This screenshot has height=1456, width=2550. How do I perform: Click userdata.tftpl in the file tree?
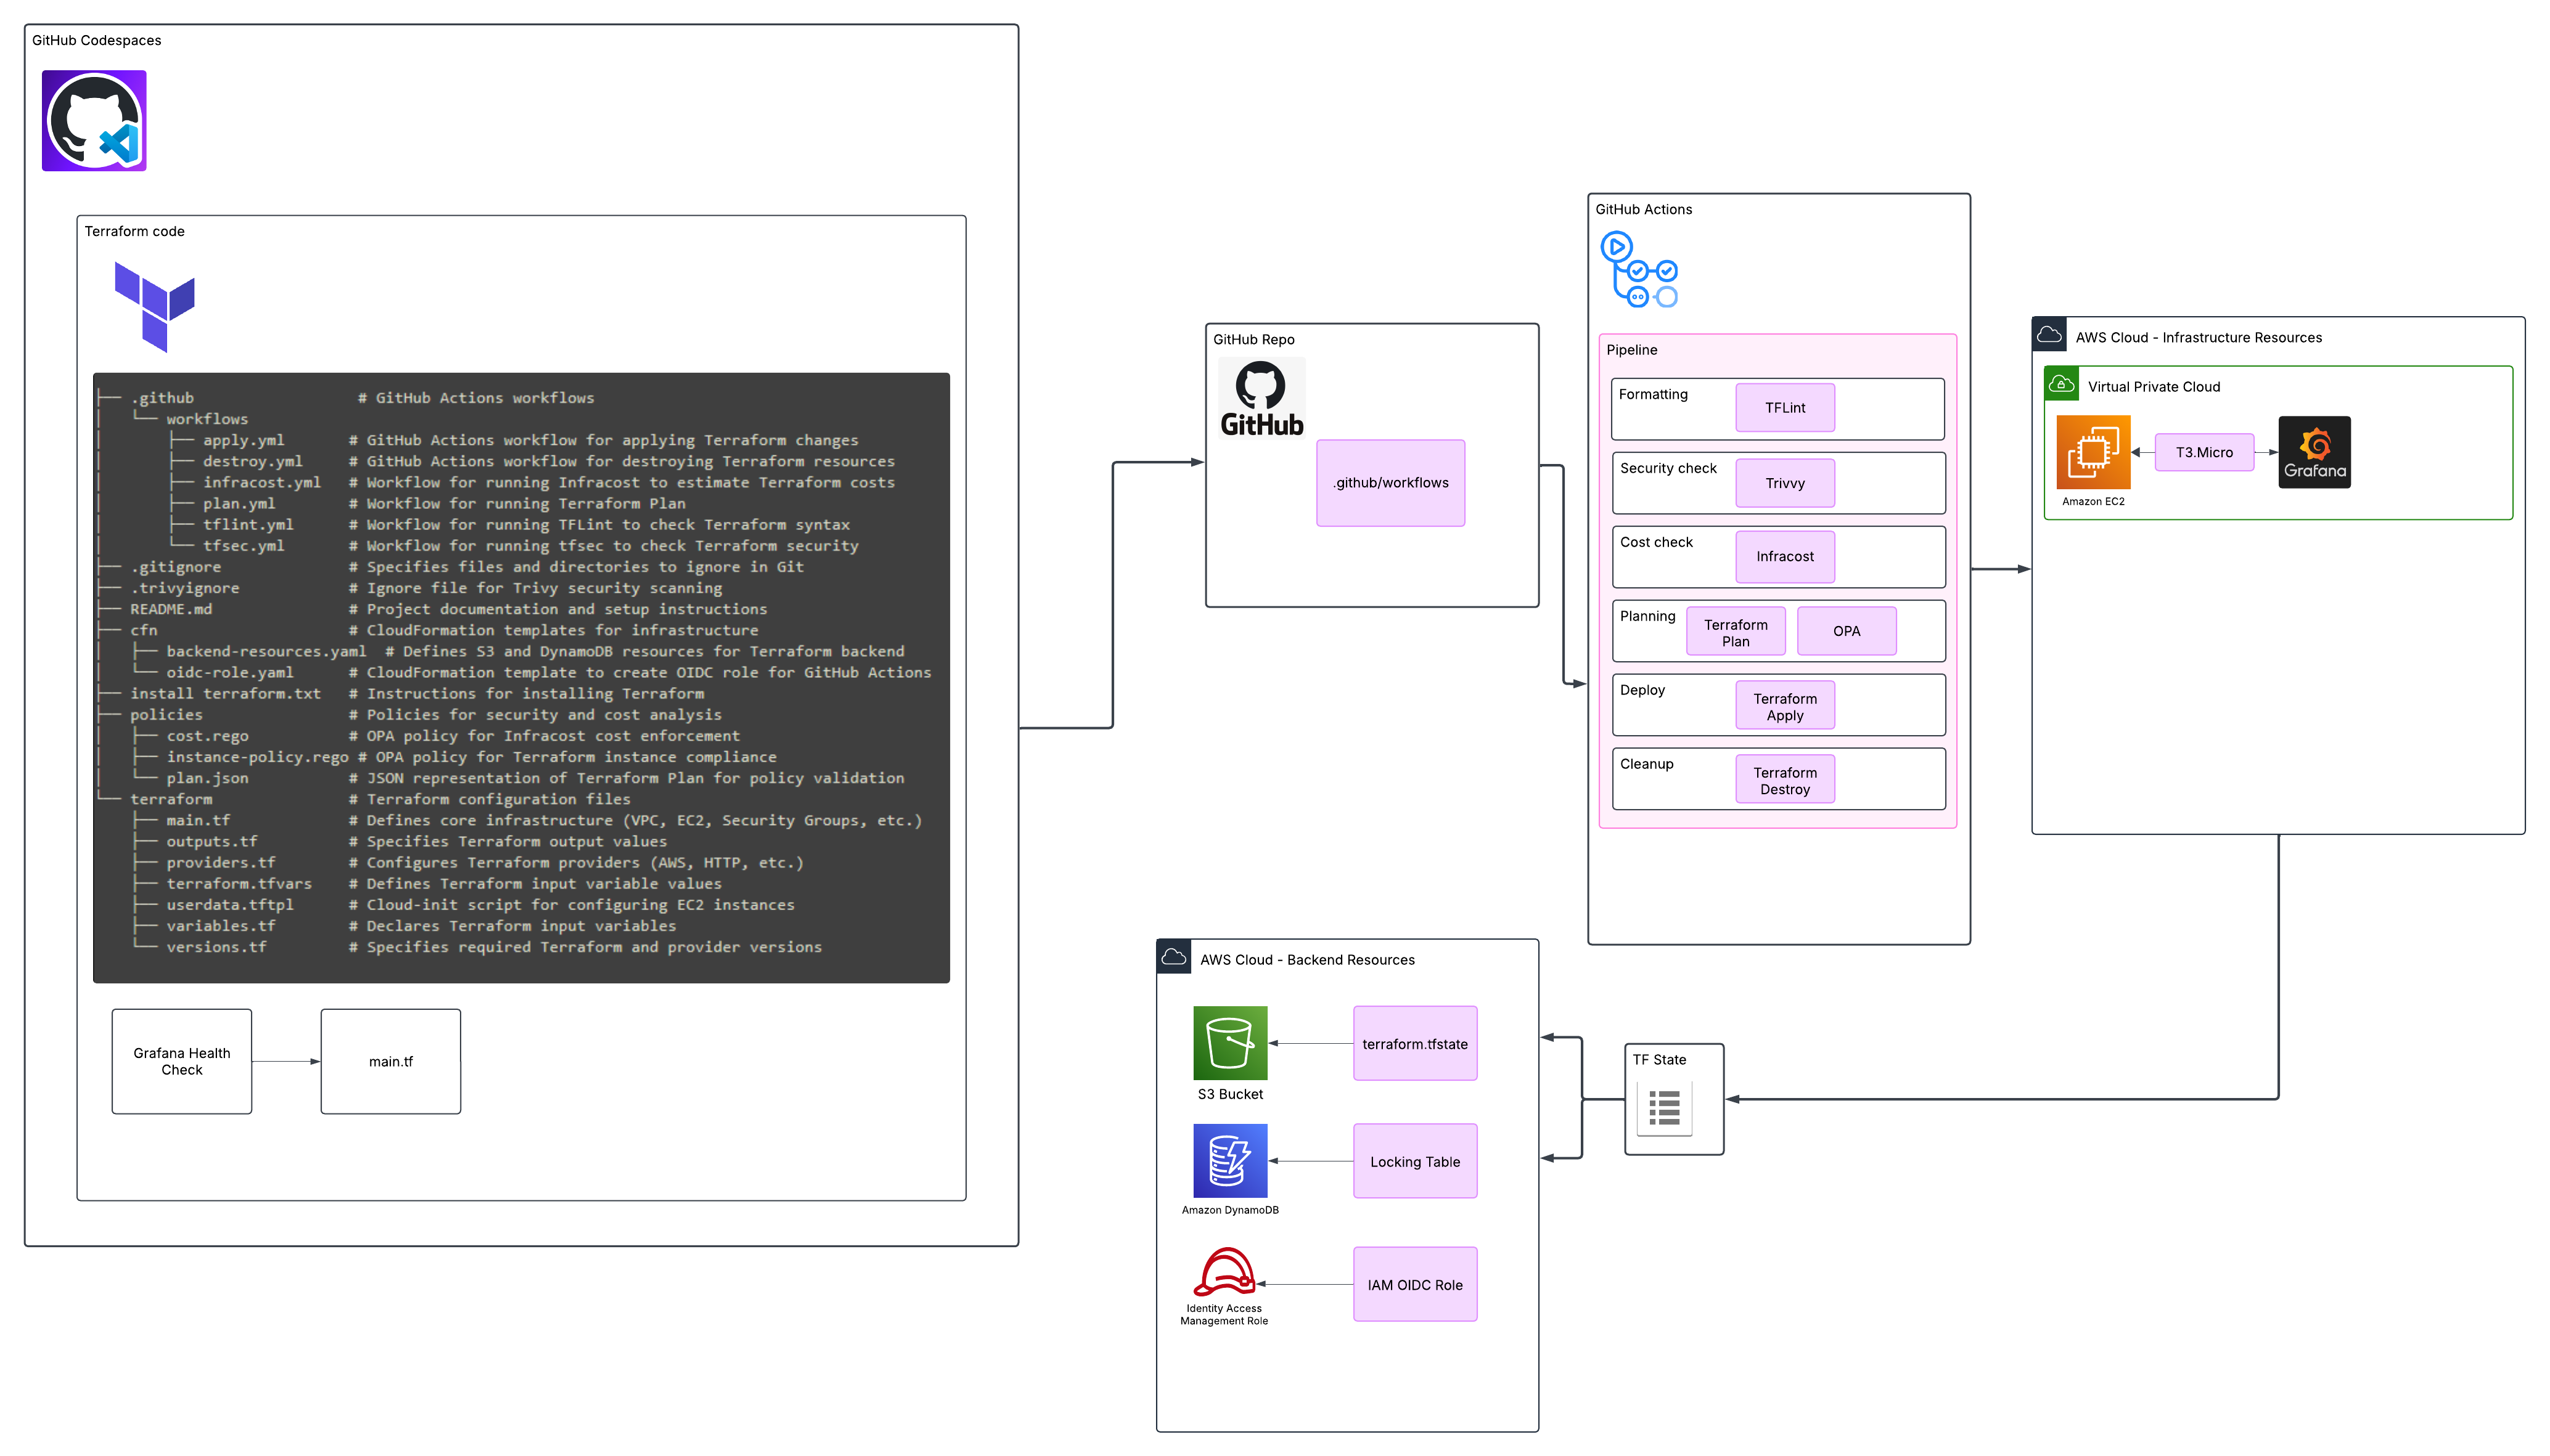point(229,904)
